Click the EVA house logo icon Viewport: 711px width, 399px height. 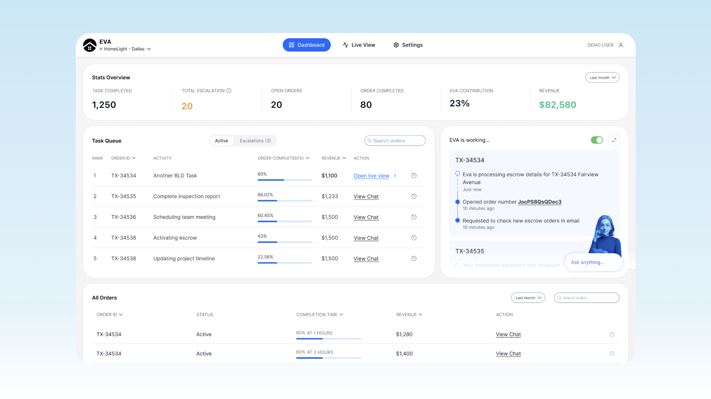pos(90,45)
